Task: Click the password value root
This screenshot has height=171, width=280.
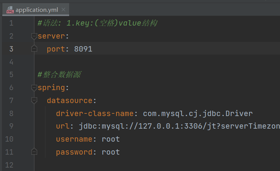Action: [x=111, y=152]
